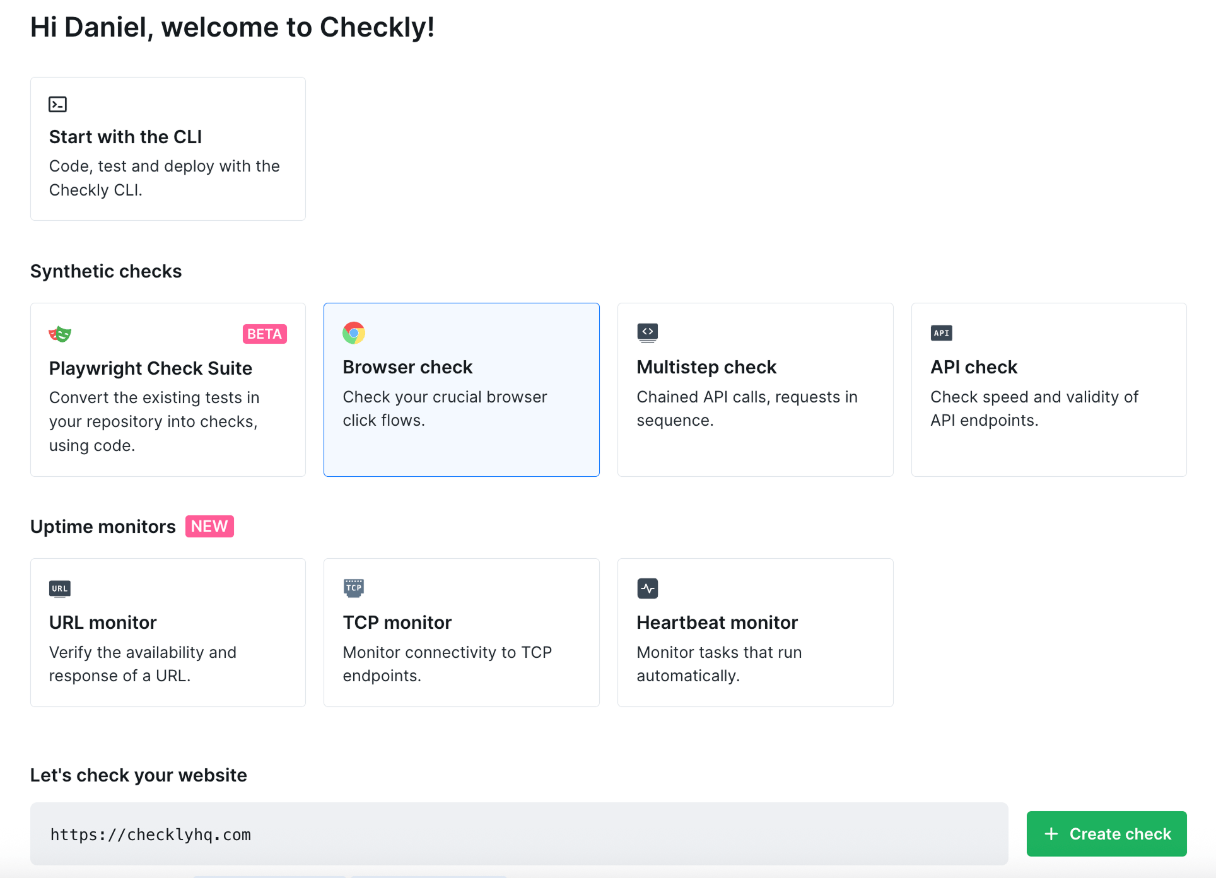This screenshot has width=1216, height=878.
Task: Select URL monitor card title
Action: click(x=103, y=623)
